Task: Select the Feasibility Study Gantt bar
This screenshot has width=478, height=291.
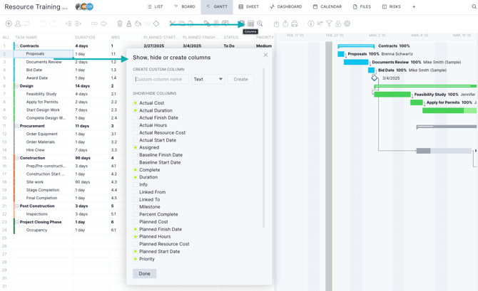Action: pos(392,95)
